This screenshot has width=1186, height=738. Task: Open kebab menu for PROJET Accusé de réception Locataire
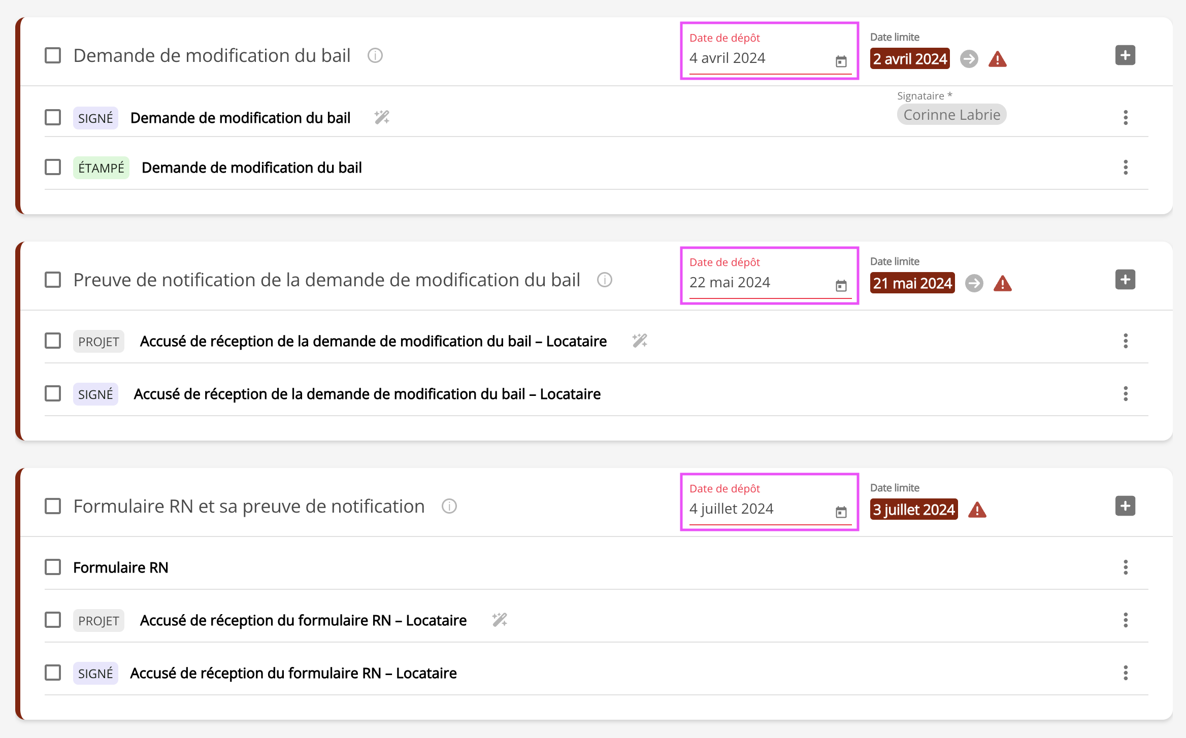click(1126, 341)
